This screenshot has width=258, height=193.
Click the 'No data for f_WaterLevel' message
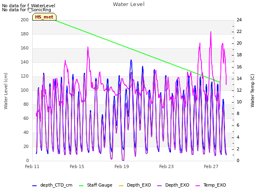(29, 6)
